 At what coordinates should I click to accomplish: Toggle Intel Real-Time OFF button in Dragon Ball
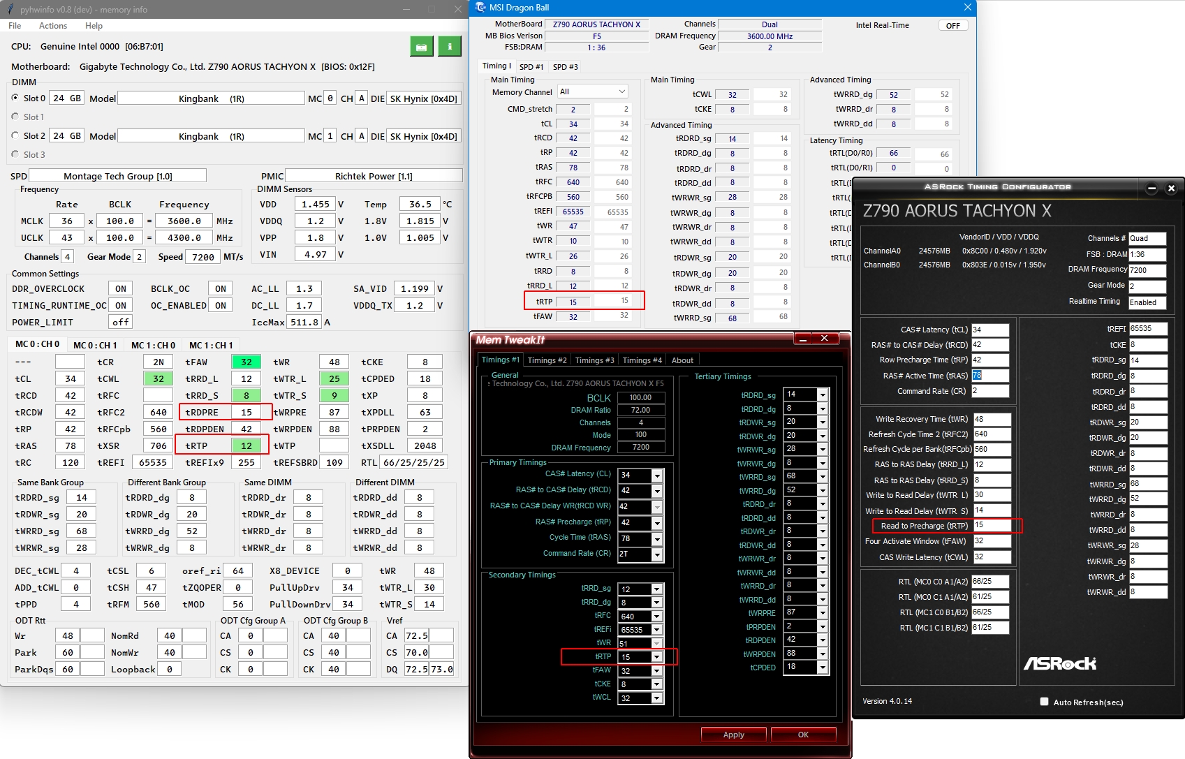[953, 26]
